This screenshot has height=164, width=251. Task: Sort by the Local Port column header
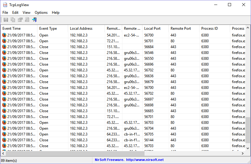tap(156, 29)
